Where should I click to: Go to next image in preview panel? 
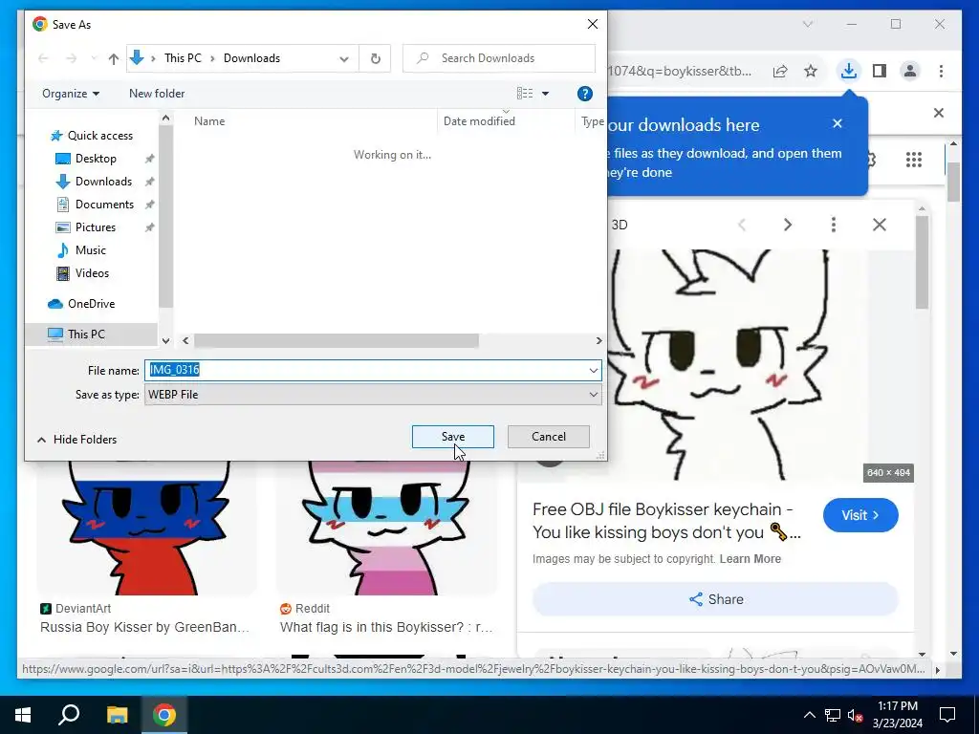[788, 225]
